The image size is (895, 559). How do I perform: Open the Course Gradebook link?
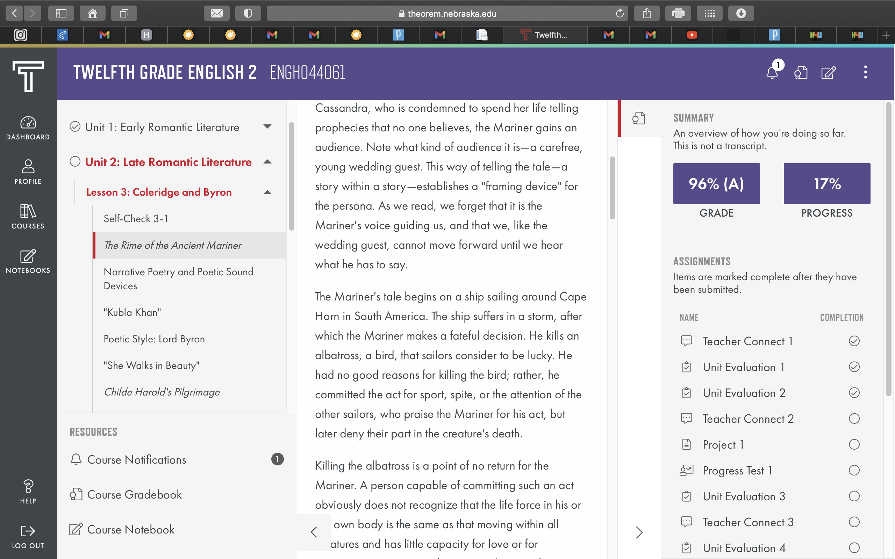134,495
